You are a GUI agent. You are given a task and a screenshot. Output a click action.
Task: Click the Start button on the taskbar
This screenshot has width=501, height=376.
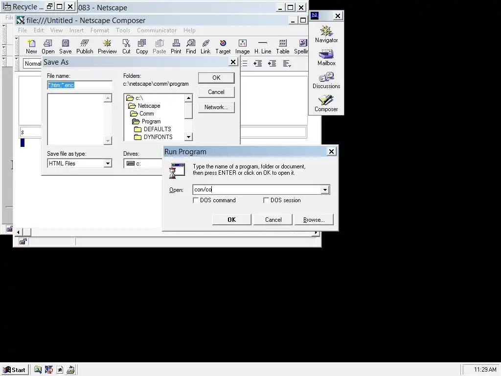pos(14,370)
